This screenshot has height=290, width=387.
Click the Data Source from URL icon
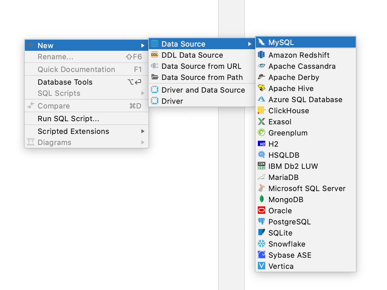(155, 66)
